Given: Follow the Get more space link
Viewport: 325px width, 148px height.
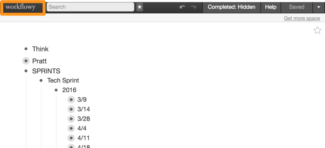Looking at the screenshot, I should (302, 18).
